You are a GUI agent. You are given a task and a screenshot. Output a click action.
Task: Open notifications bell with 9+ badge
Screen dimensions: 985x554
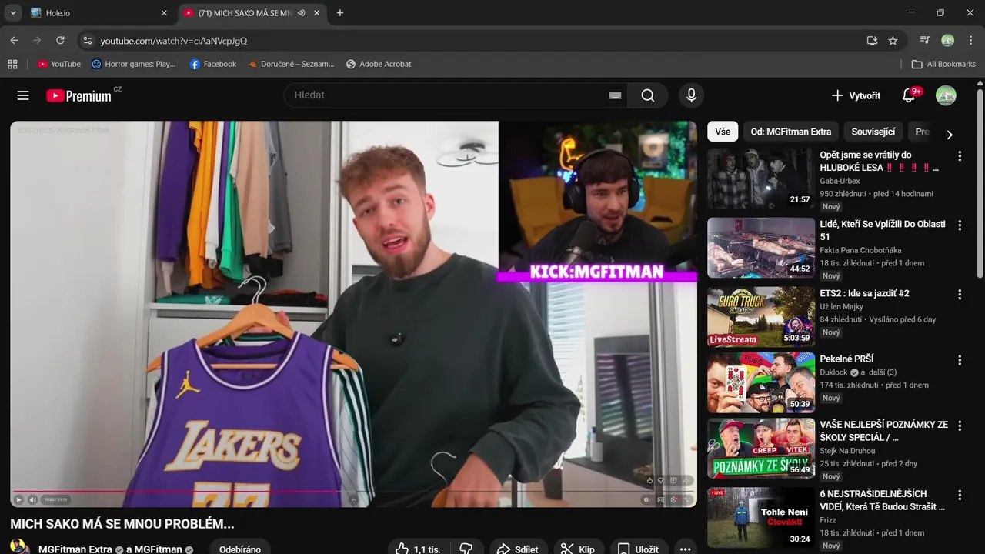click(x=909, y=95)
